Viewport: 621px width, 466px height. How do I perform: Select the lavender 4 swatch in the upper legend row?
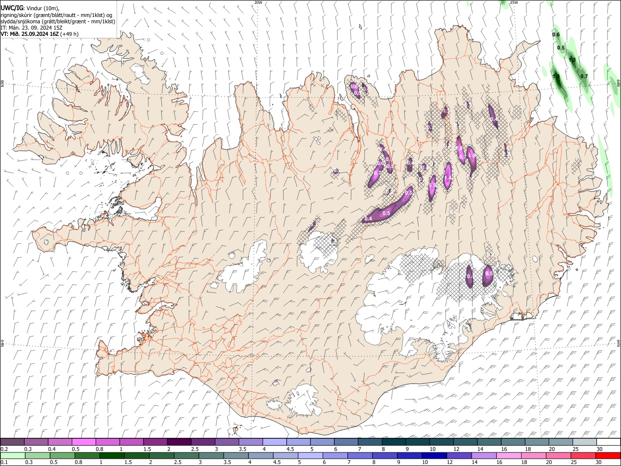(x=275, y=442)
